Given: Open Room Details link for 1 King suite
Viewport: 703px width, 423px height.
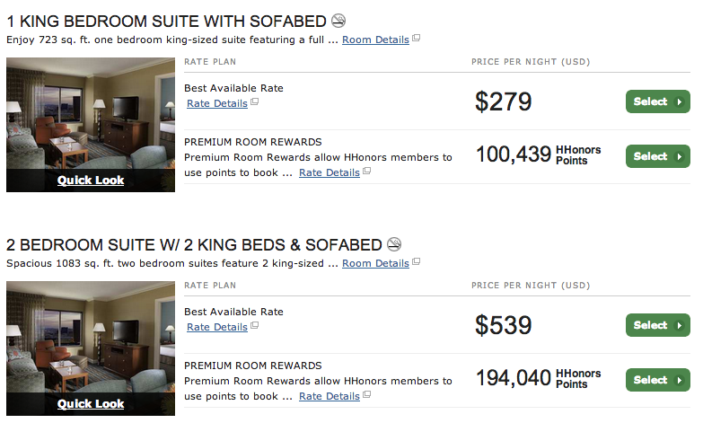Looking at the screenshot, I should (x=375, y=40).
